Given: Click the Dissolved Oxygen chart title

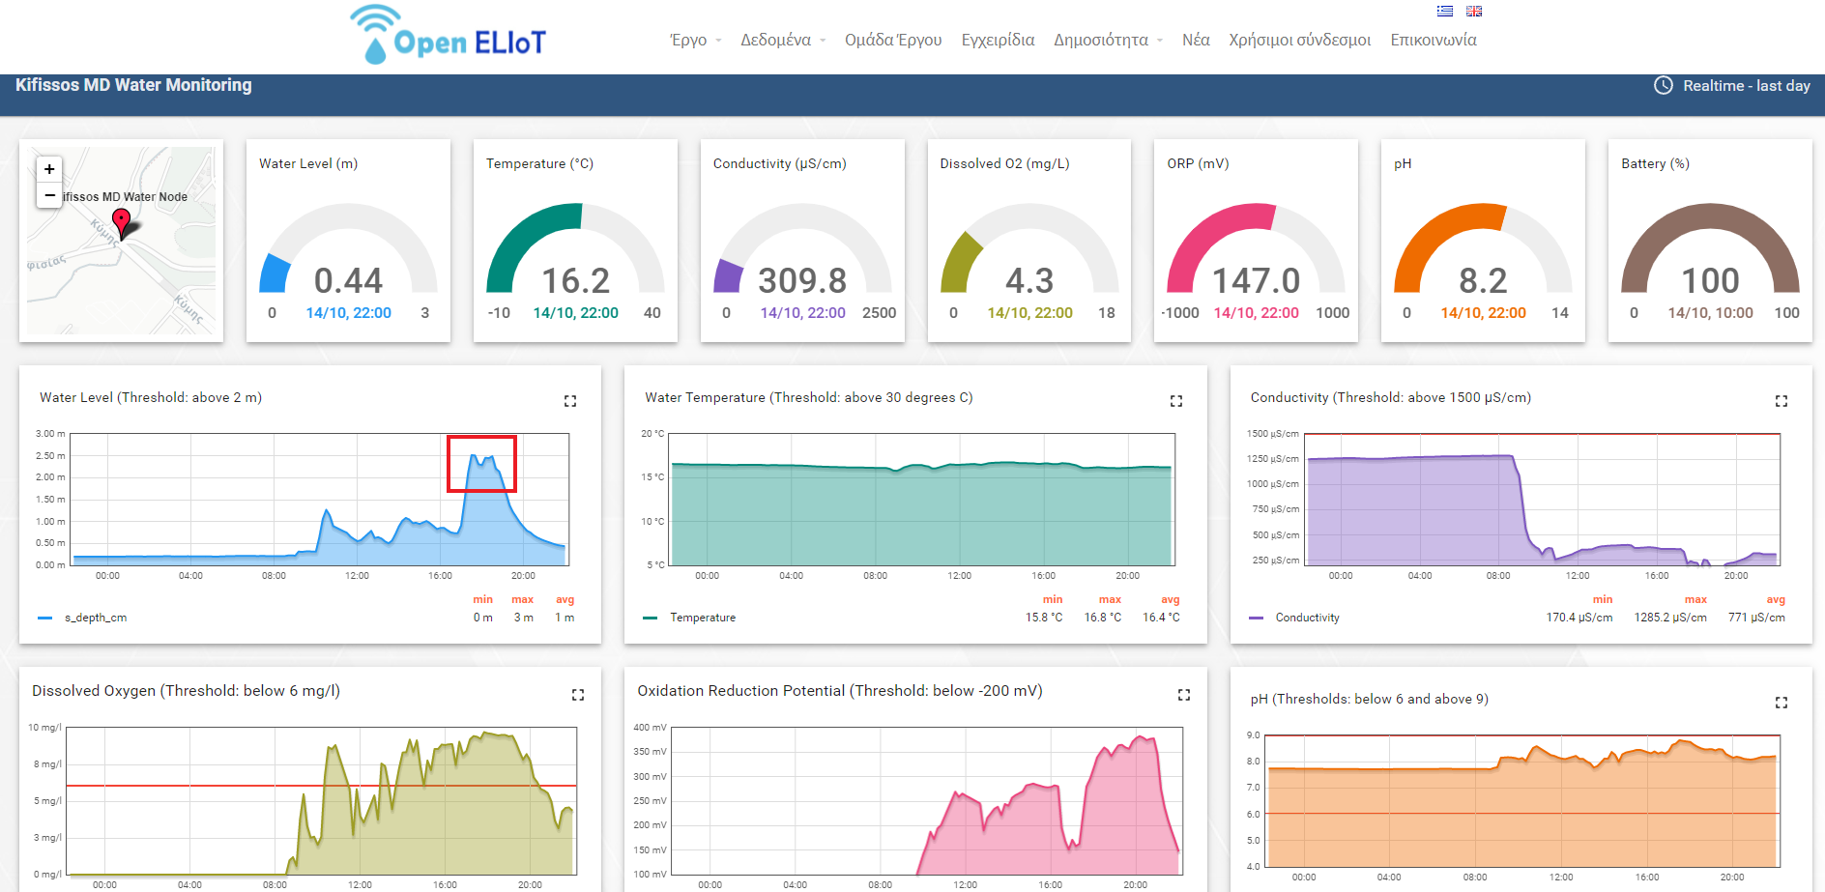Looking at the screenshot, I should click(186, 691).
